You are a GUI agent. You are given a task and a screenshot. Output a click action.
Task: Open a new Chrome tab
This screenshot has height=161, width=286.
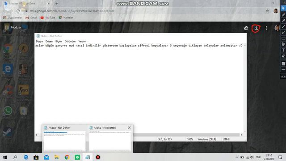[x=57, y=4]
